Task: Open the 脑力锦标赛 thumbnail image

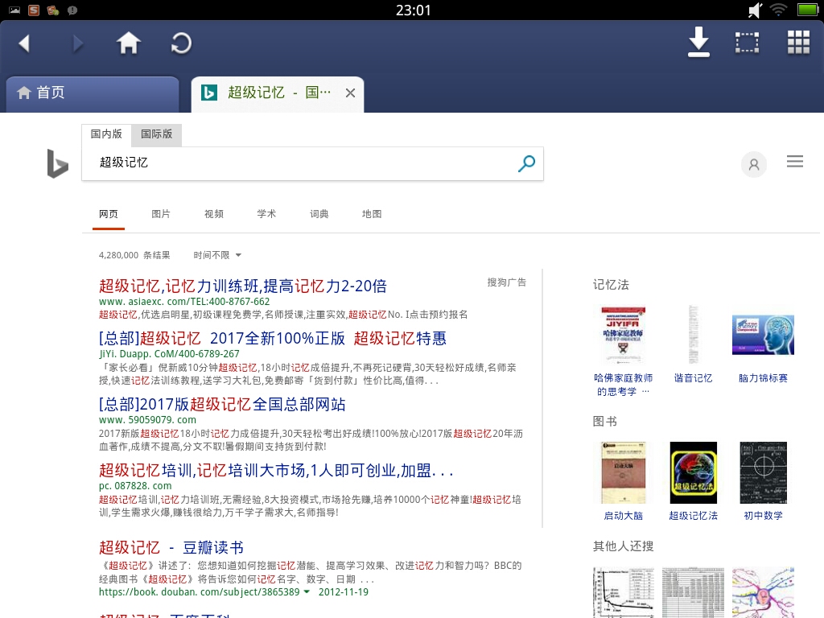Action: (763, 335)
